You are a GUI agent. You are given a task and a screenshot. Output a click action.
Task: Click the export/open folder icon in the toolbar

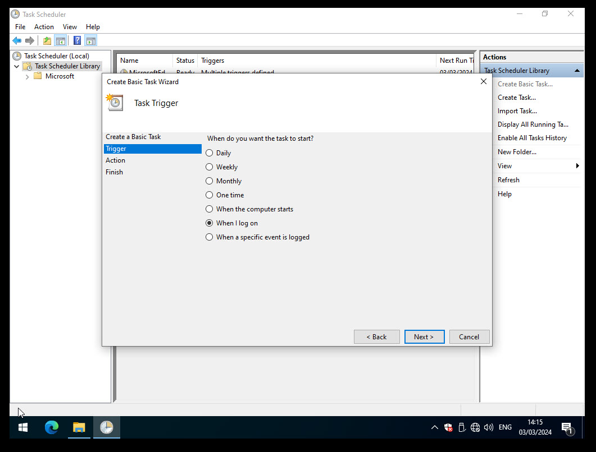click(x=47, y=40)
